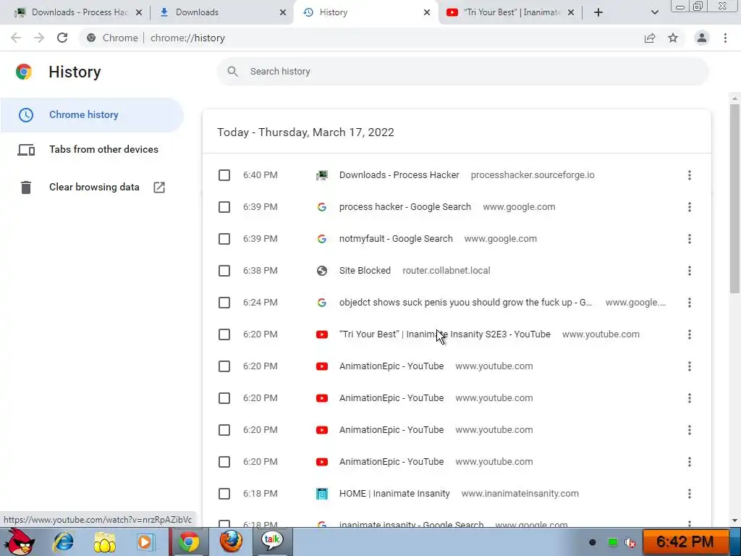Click the history page vertical scrollbar
The height and width of the screenshot is (556, 741).
[x=734, y=198]
